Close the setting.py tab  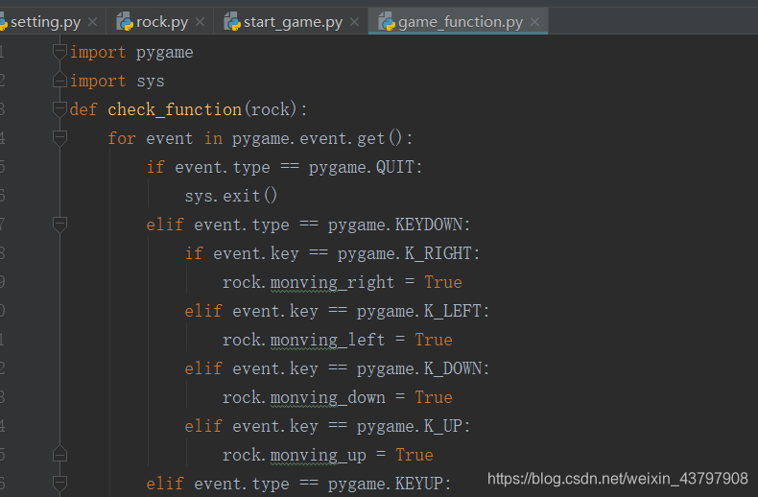pyautogui.click(x=92, y=22)
